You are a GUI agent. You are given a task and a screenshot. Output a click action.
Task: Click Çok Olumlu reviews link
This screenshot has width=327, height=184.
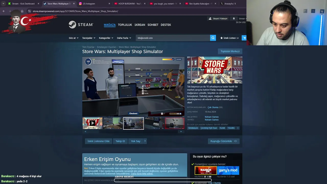(x=213, y=107)
